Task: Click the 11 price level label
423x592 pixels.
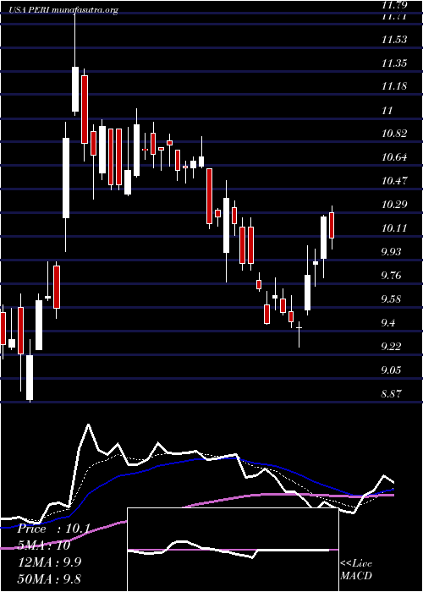Action: pyautogui.click(x=387, y=111)
